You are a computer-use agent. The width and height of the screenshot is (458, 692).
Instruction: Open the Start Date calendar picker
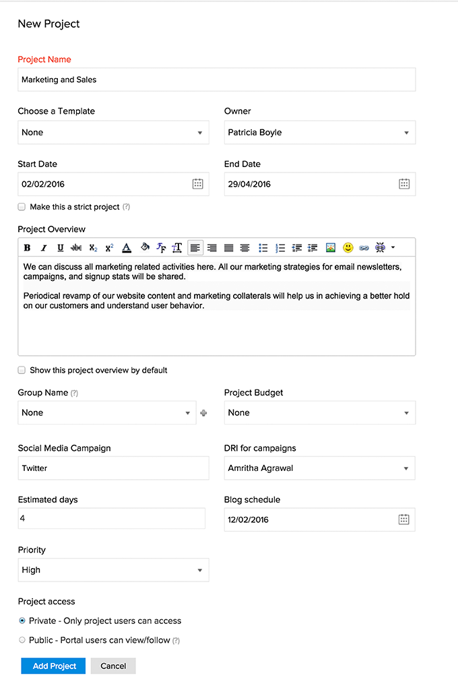coord(197,184)
